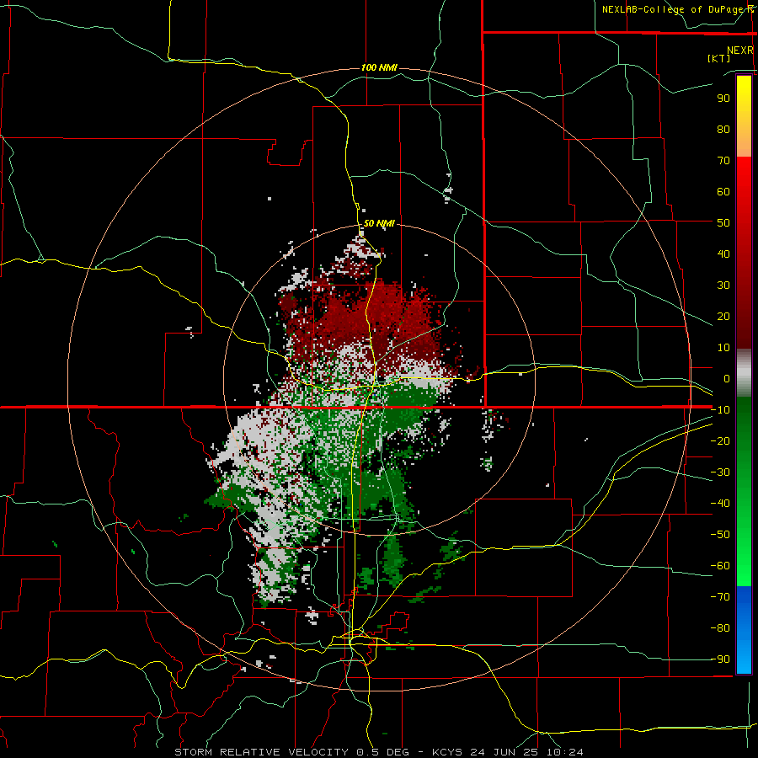Click the positive 90 knot scale label
This screenshot has height=758, width=758.
click(x=723, y=99)
